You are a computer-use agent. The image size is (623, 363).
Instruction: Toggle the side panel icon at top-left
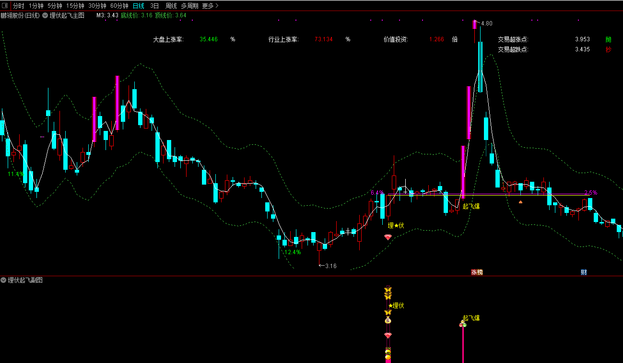coord(6,6)
